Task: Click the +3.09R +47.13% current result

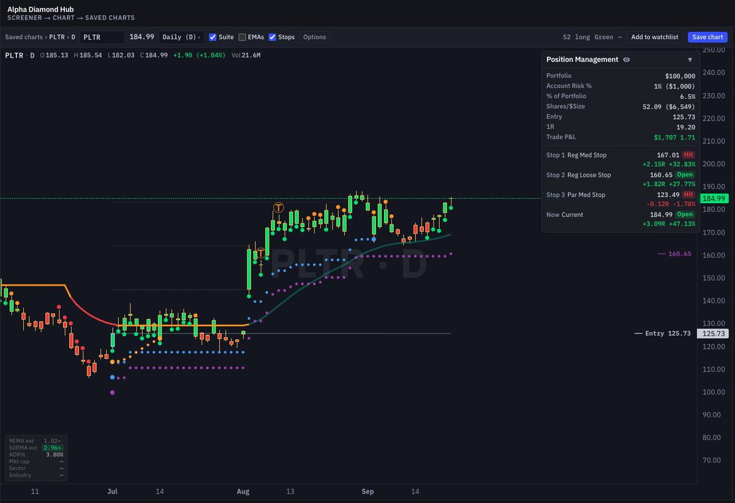Action: (668, 224)
